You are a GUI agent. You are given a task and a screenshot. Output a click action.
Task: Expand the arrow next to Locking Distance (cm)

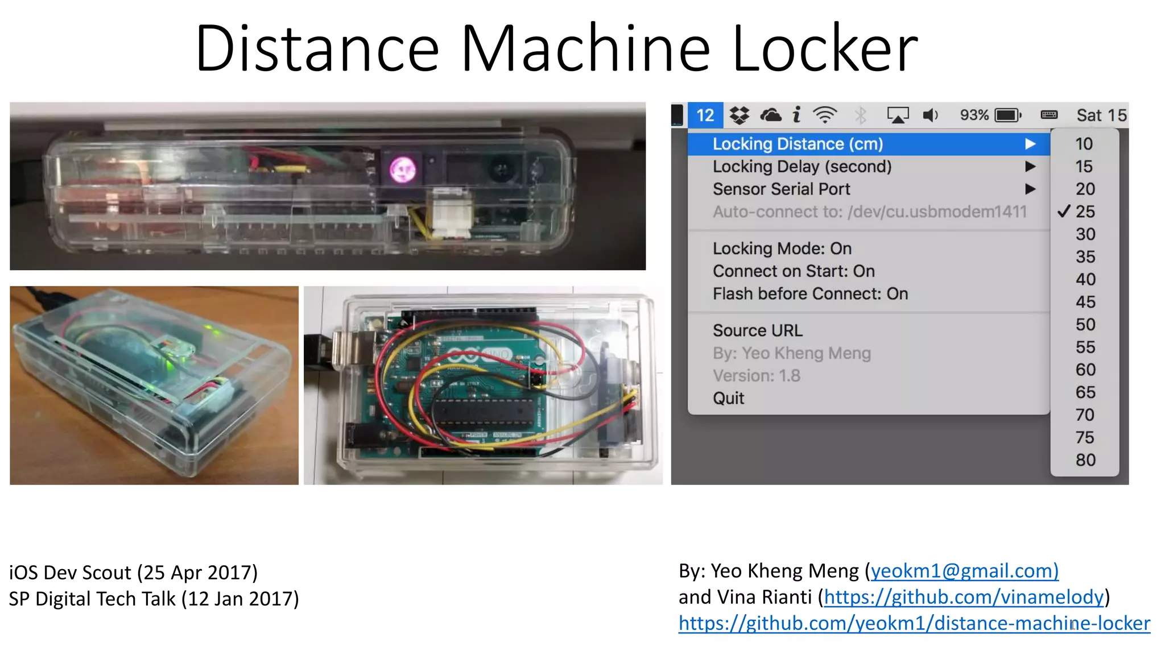(1030, 144)
